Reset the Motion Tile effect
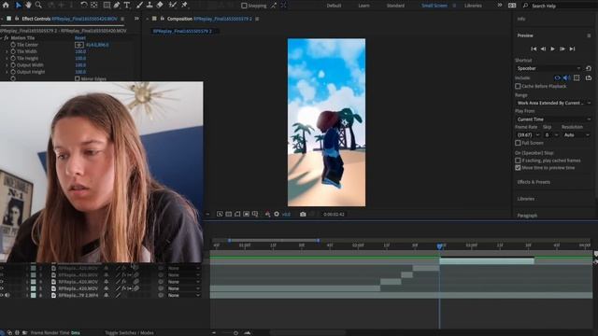 pos(80,37)
